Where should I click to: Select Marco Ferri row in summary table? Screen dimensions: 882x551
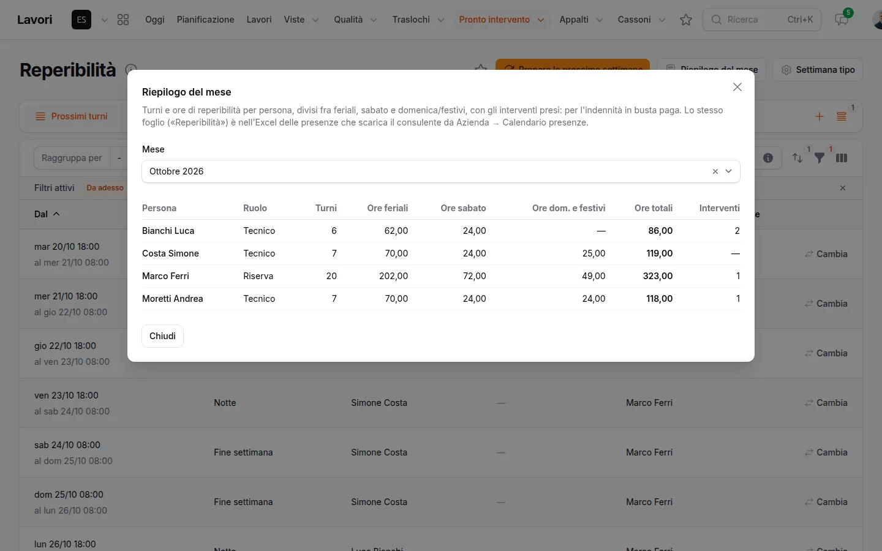coord(441,276)
